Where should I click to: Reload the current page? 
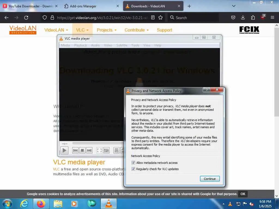[x=26, y=18]
